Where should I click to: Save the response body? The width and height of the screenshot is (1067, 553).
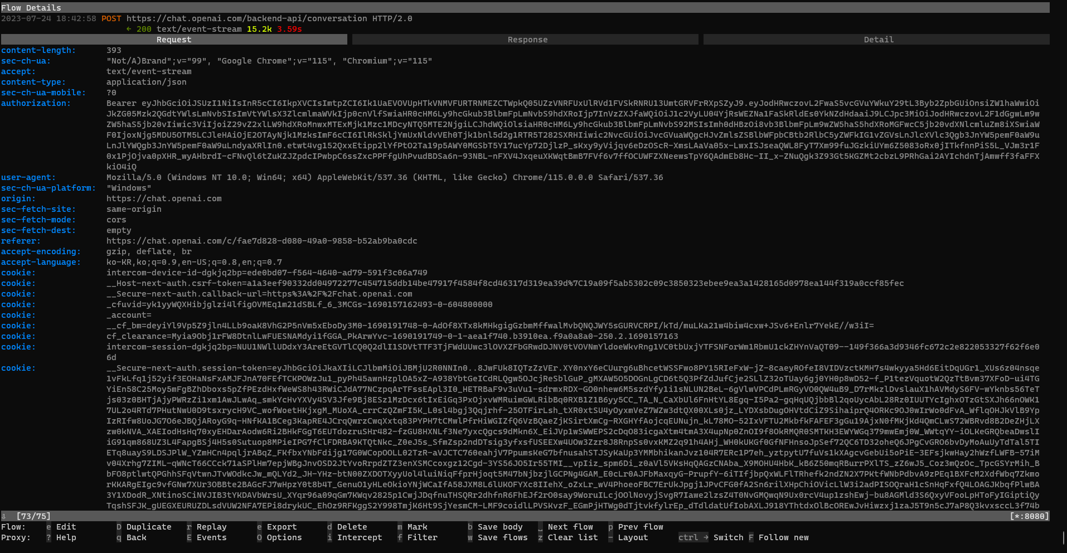click(x=500, y=526)
